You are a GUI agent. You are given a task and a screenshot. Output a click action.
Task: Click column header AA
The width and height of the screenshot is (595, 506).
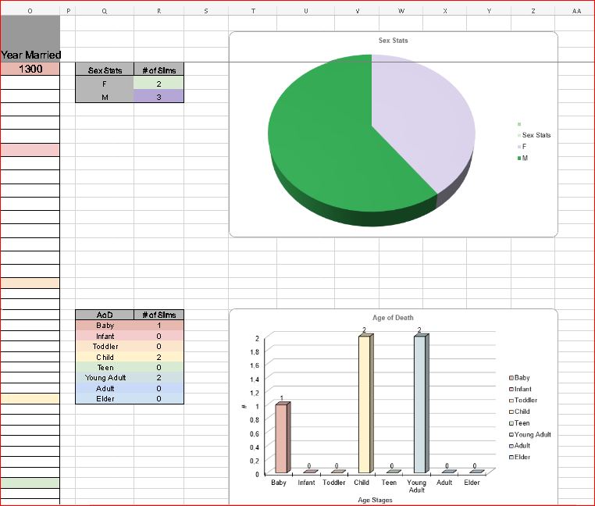(576, 11)
